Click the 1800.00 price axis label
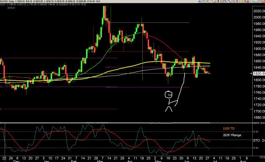This screenshot has width=265, height=162. 259,80
